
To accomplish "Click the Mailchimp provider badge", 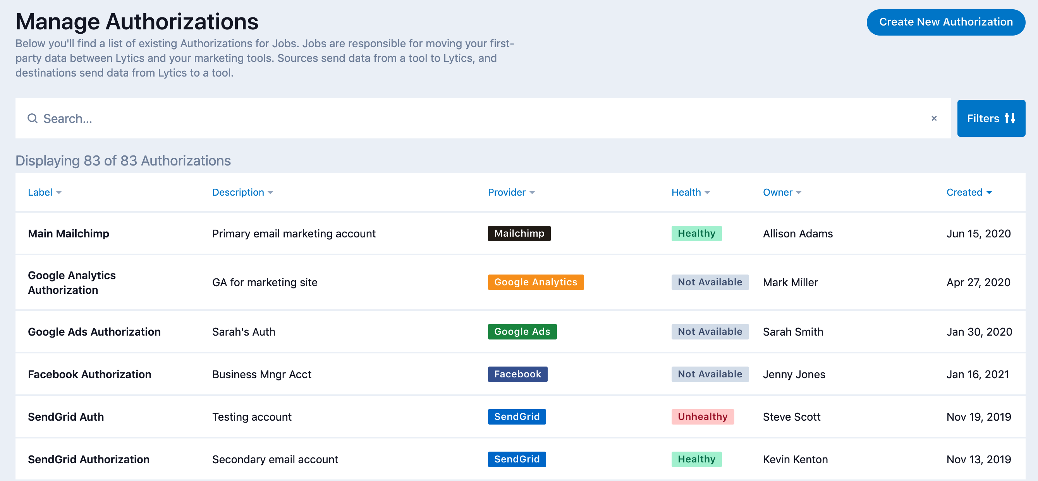I will point(519,233).
